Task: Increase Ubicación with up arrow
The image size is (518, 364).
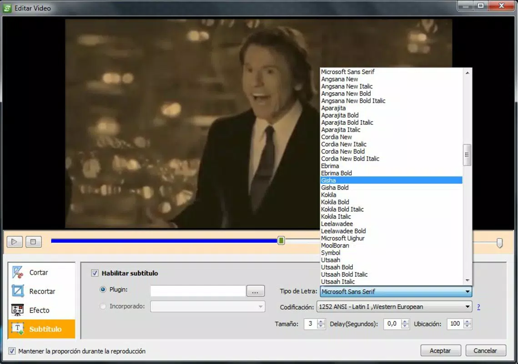Action: pos(467,321)
